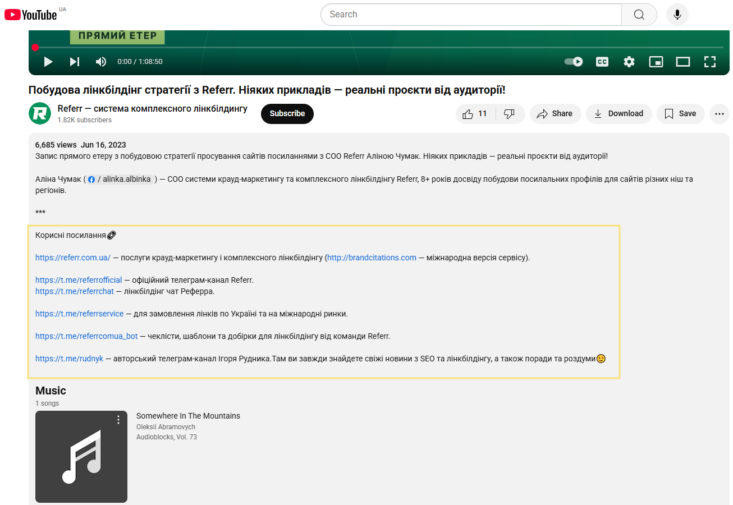The image size is (733, 505).
Task: Subscribe to the Referr channel
Action: click(x=287, y=113)
